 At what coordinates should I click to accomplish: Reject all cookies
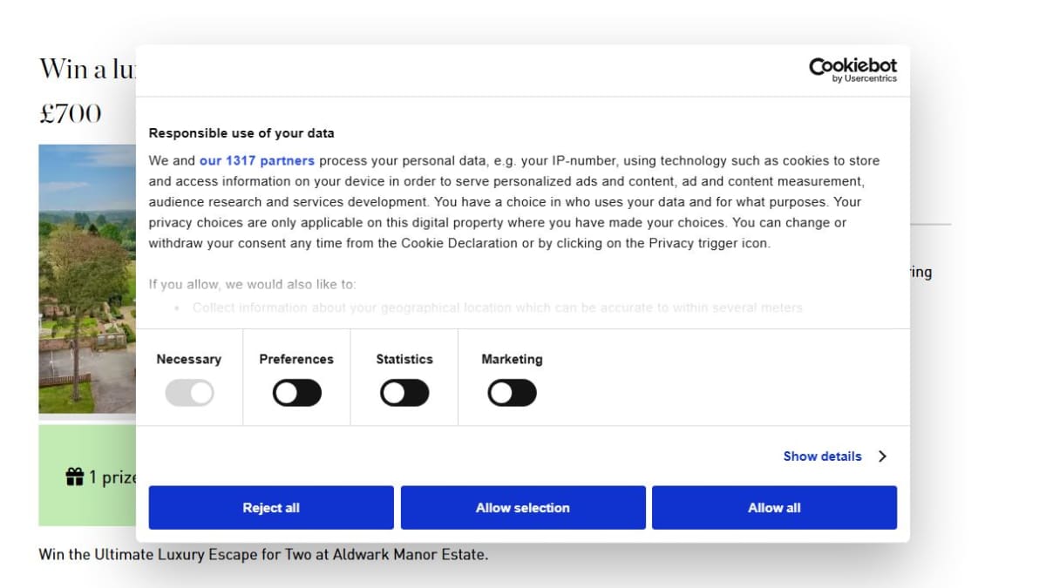coord(271,508)
